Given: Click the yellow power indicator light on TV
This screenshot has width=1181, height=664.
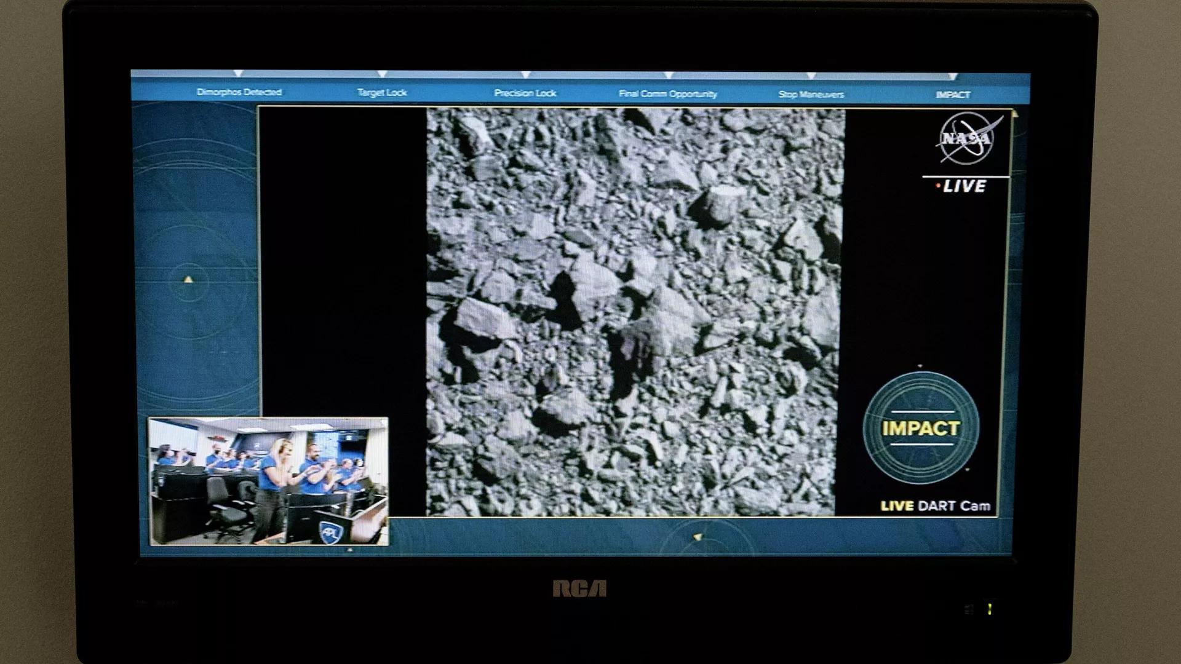Looking at the screenshot, I should click(990, 609).
